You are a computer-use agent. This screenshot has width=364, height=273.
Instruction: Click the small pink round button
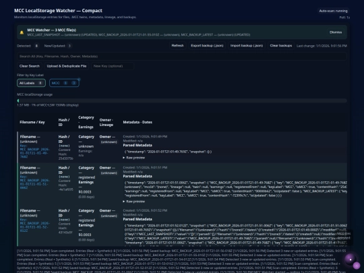357,265
